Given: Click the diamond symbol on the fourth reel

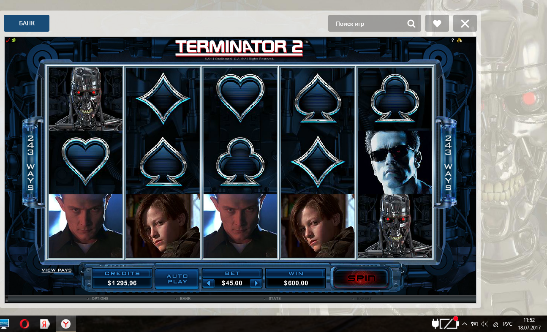Looking at the screenshot, I should click(x=317, y=162).
